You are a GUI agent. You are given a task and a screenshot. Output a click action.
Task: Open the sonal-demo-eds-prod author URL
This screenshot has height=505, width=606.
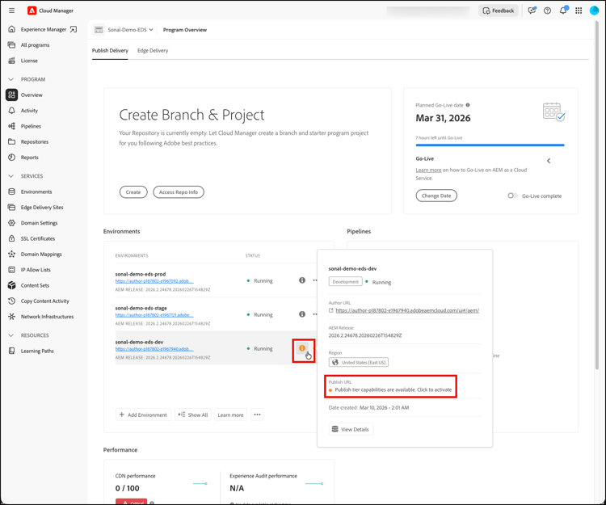point(154,281)
